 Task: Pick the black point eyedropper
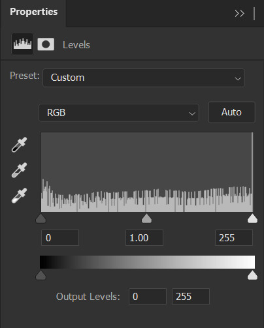[19, 145]
